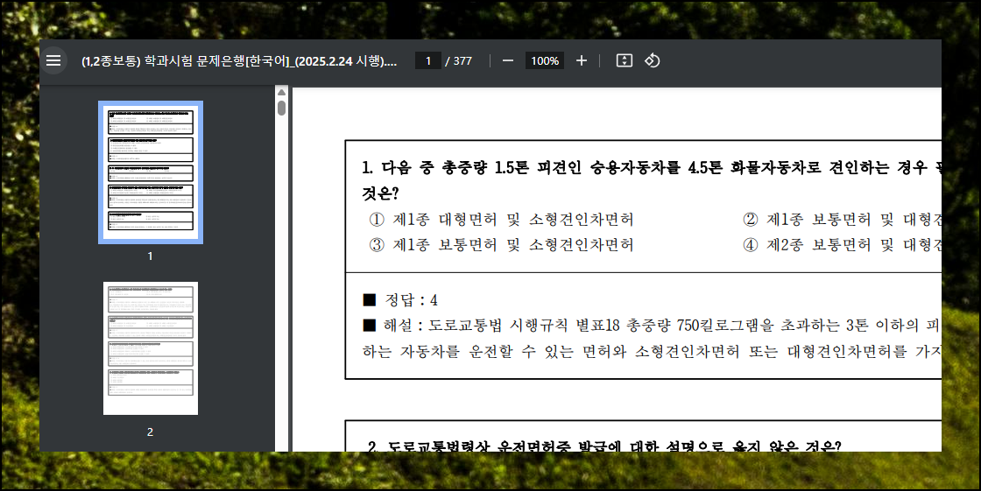The image size is (981, 491).
Task: Click the PDF file title text
Action: 239,60
